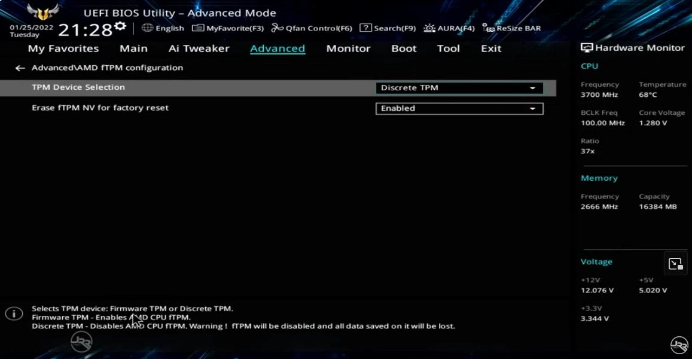Select Erase fTPM NV for factory reset label
Screen dimensions: 692x359
click(x=100, y=108)
